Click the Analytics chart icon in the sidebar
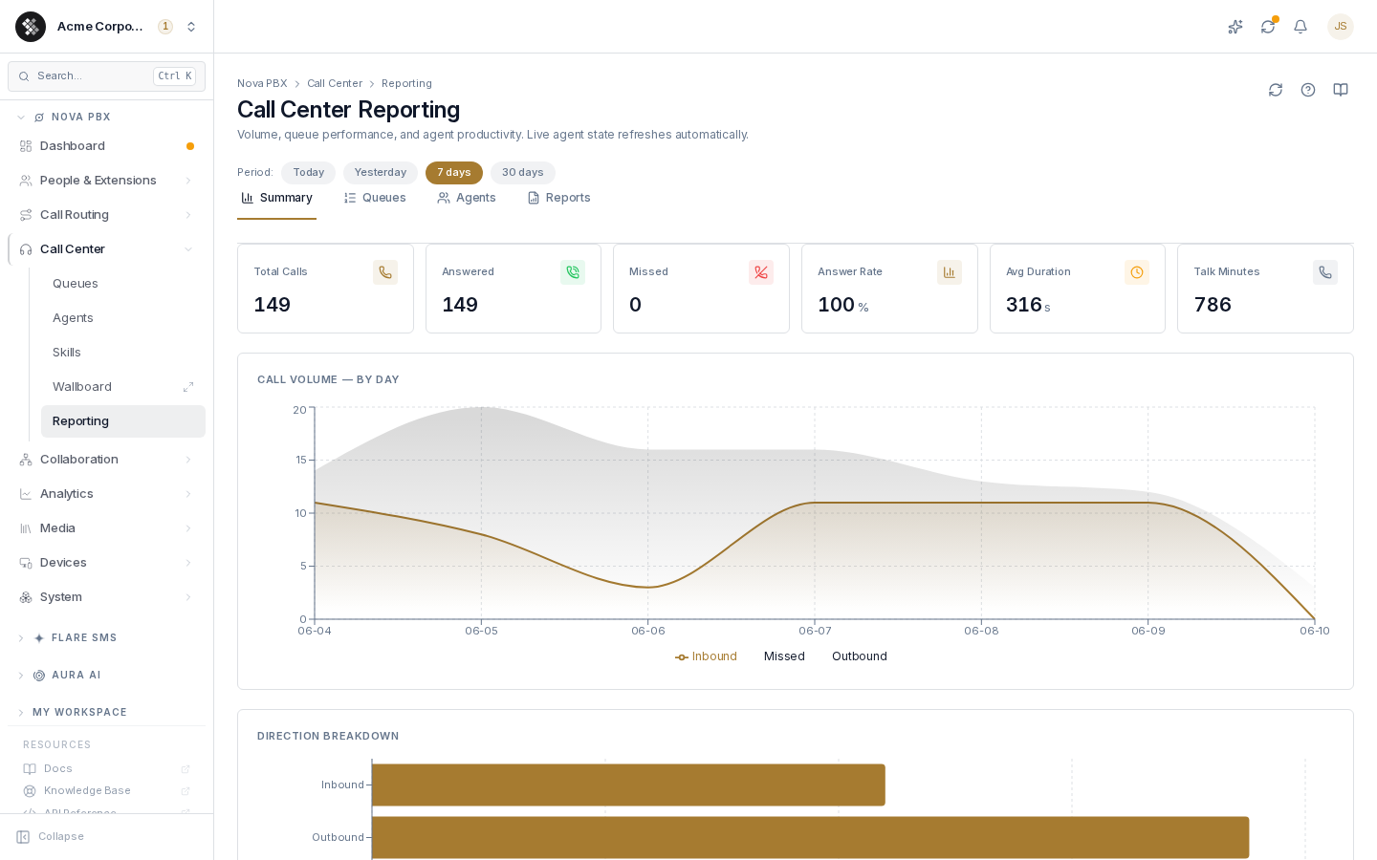The height and width of the screenshot is (860, 1377). 26,494
